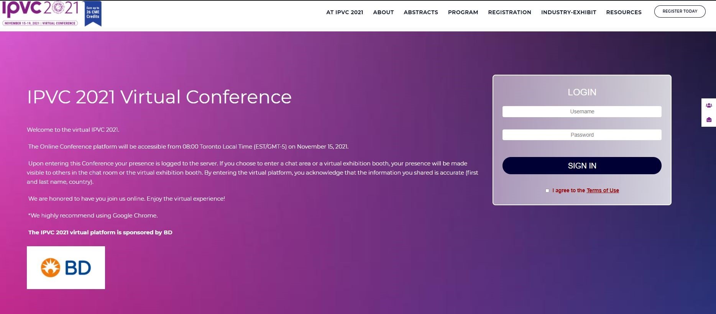Open the Terms of Use link
Image resolution: width=716 pixels, height=314 pixels.
[603, 190]
